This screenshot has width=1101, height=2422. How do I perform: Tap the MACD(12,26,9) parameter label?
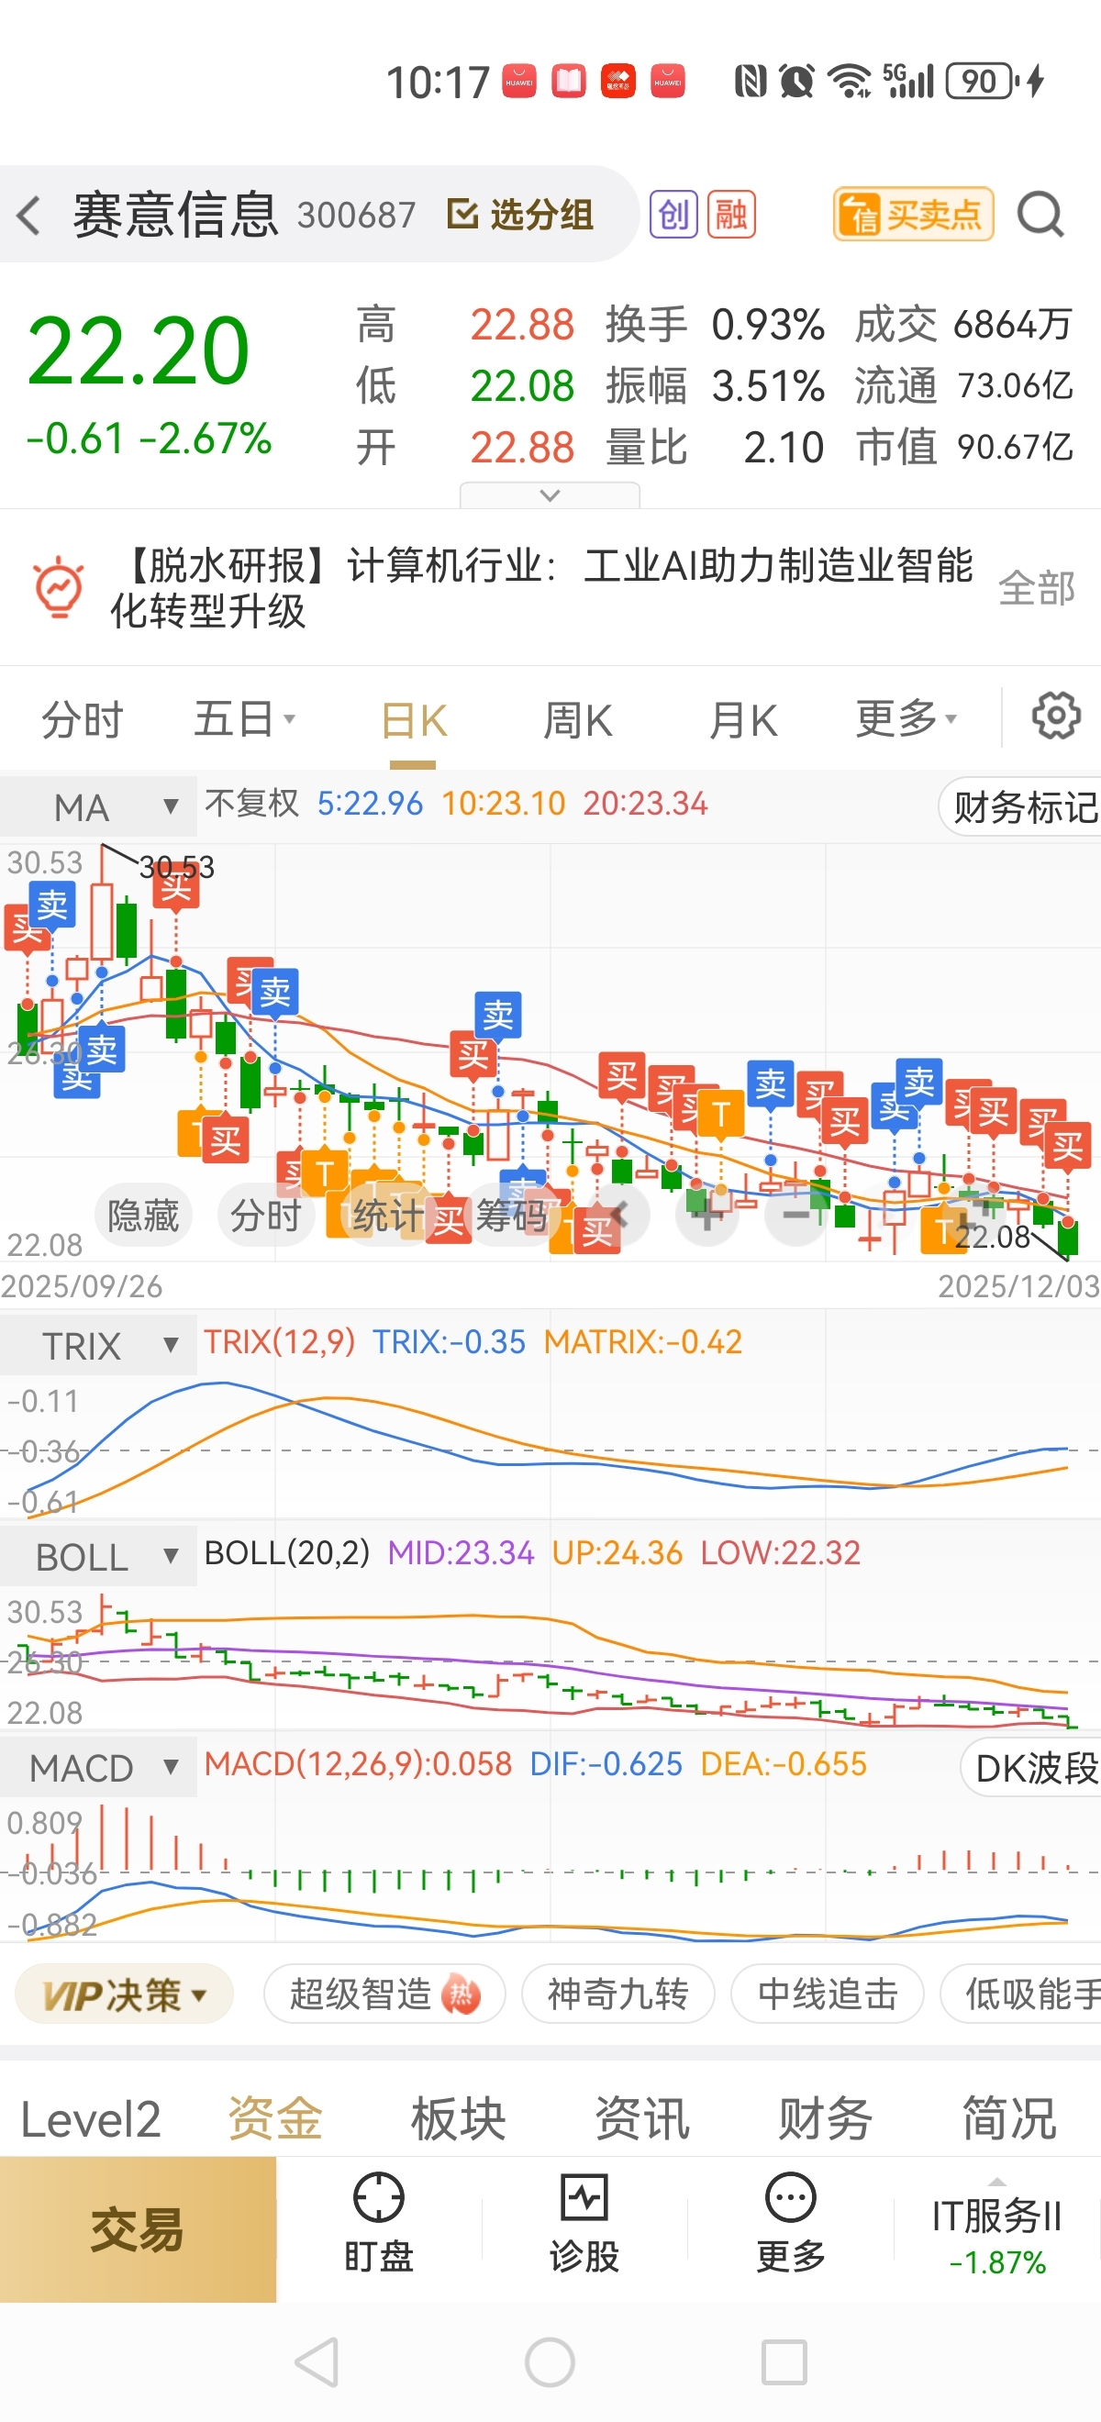coord(358,1764)
